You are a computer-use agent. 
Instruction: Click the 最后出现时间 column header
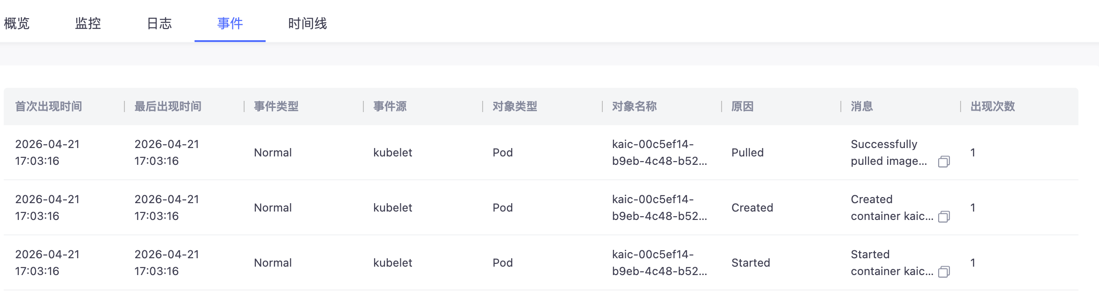click(168, 106)
